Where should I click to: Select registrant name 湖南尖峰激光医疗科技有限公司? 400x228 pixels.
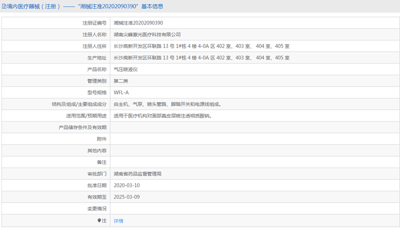[x=147, y=34]
